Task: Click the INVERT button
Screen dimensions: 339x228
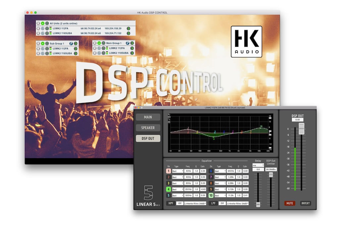Action: (306, 203)
